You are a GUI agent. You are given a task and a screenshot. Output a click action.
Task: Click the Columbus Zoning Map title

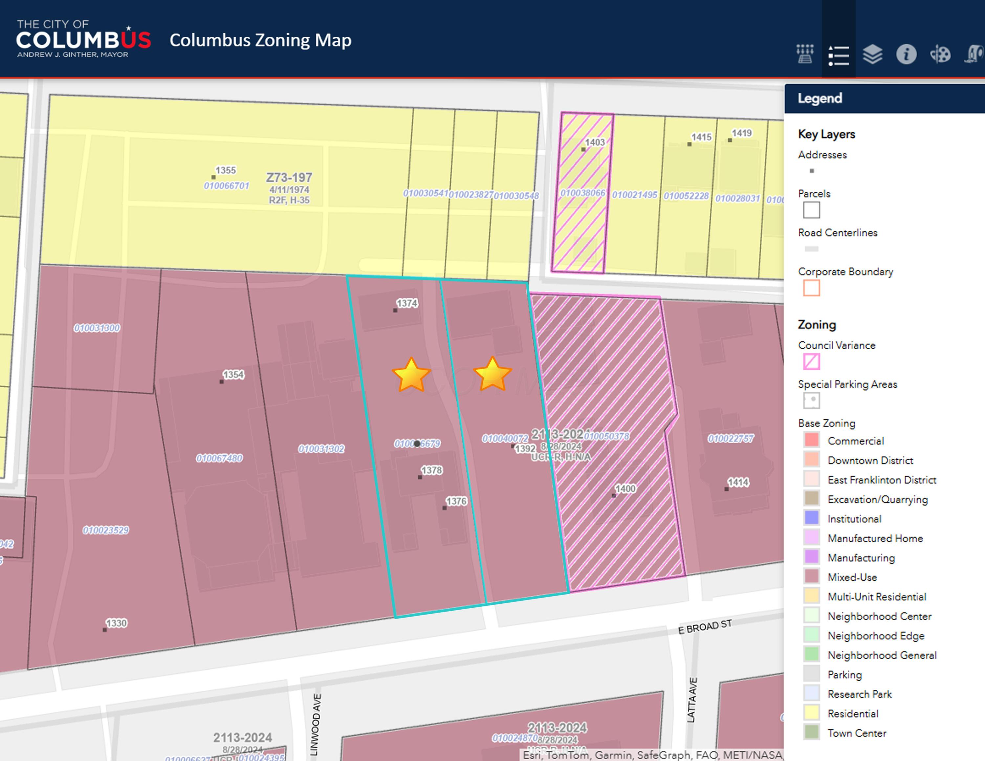[260, 40]
